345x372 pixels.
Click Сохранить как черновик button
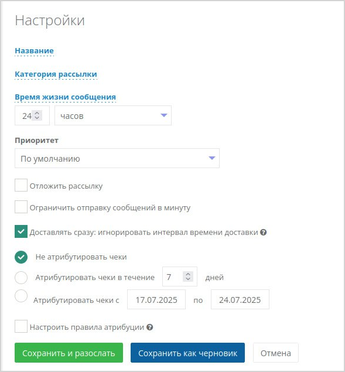coord(187,353)
